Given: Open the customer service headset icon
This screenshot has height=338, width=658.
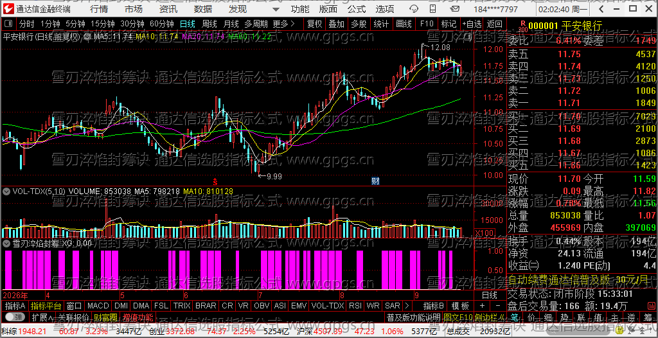Looking at the screenshot, I should coord(413,9).
